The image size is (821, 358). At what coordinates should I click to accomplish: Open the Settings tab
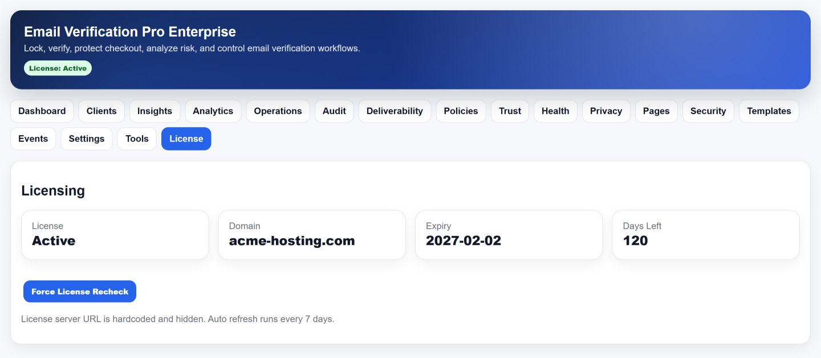[x=87, y=139]
